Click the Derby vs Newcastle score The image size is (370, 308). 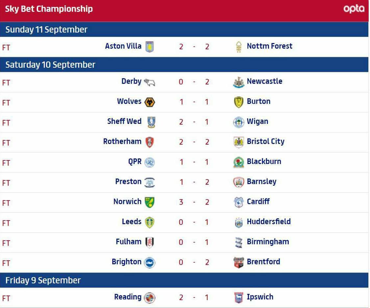pyautogui.click(x=194, y=82)
